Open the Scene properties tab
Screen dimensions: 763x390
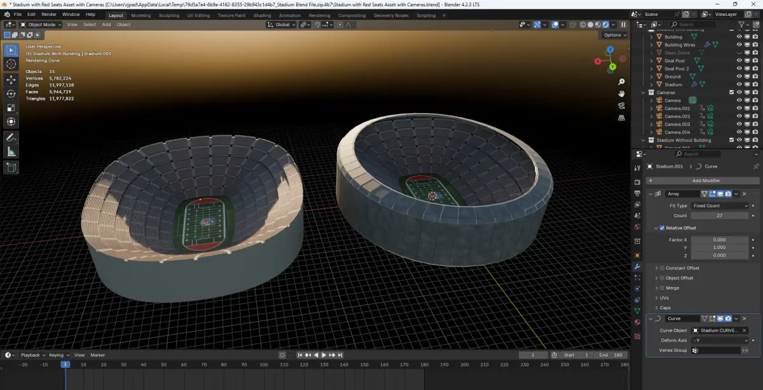point(637,215)
